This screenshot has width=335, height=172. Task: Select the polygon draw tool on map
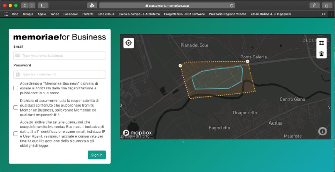point(321,43)
